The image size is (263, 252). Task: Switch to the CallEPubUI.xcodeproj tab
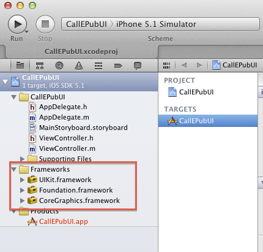coord(81,52)
